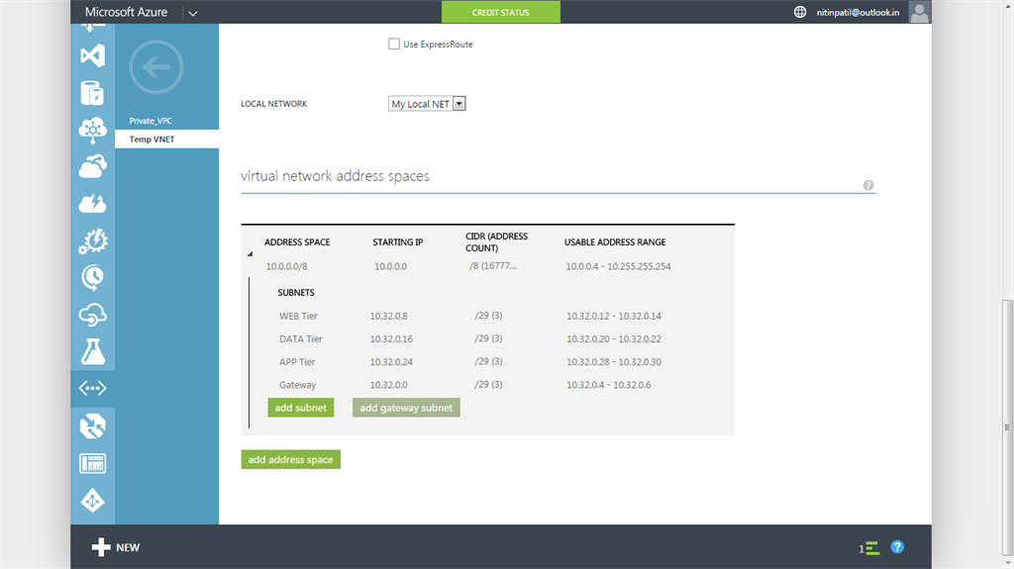Image resolution: width=1014 pixels, height=569 pixels.
Task: Click the address spaces help question mark
Action: [x=868, y=186]
